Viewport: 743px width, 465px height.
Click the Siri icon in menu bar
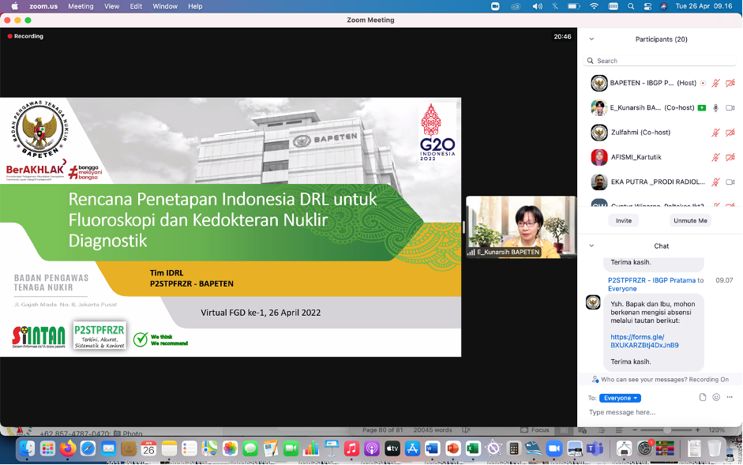[664, 6]
